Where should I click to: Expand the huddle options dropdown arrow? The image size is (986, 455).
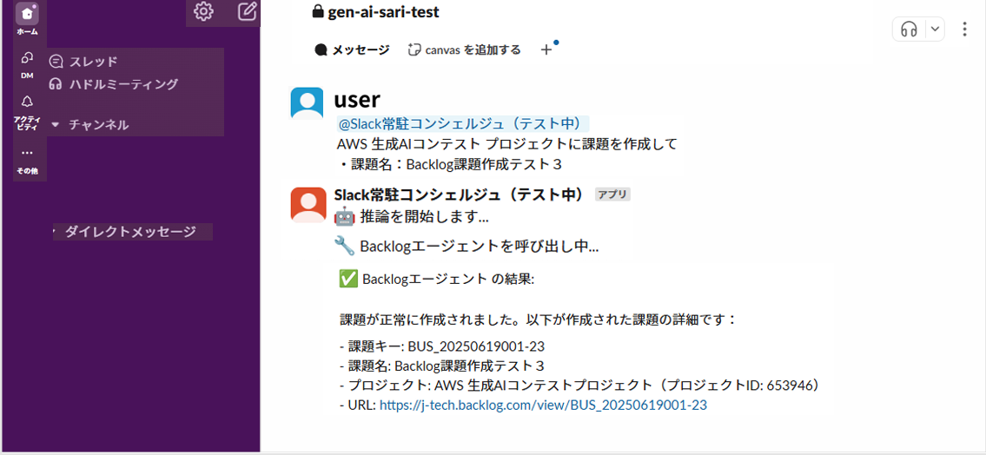(x=935, y=29)
